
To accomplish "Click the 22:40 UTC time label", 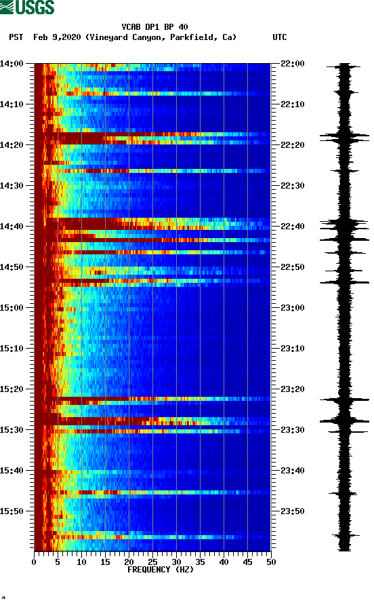I will click(x=293, y=227).
